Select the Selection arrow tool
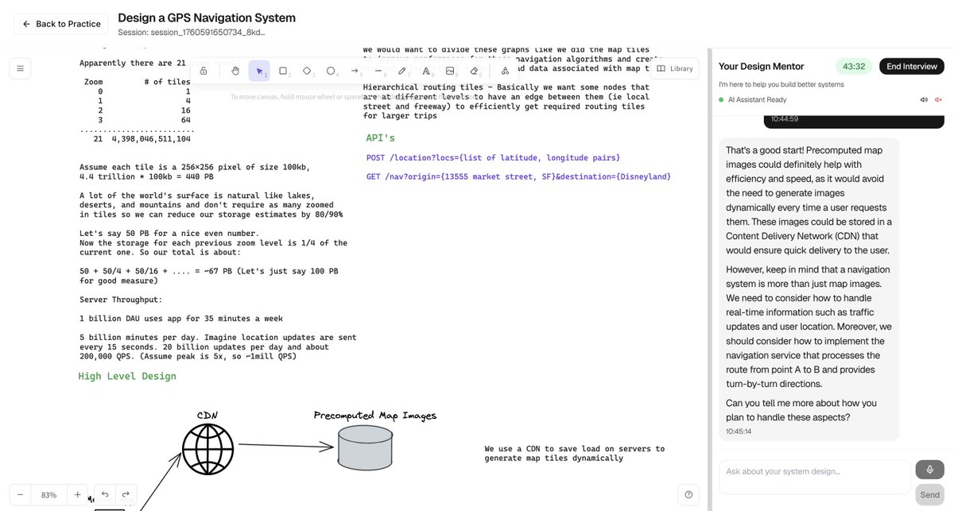This screenshot has height=511, width=954. [259, 71]
